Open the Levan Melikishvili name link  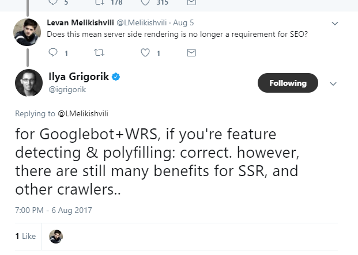click(81, 24)
